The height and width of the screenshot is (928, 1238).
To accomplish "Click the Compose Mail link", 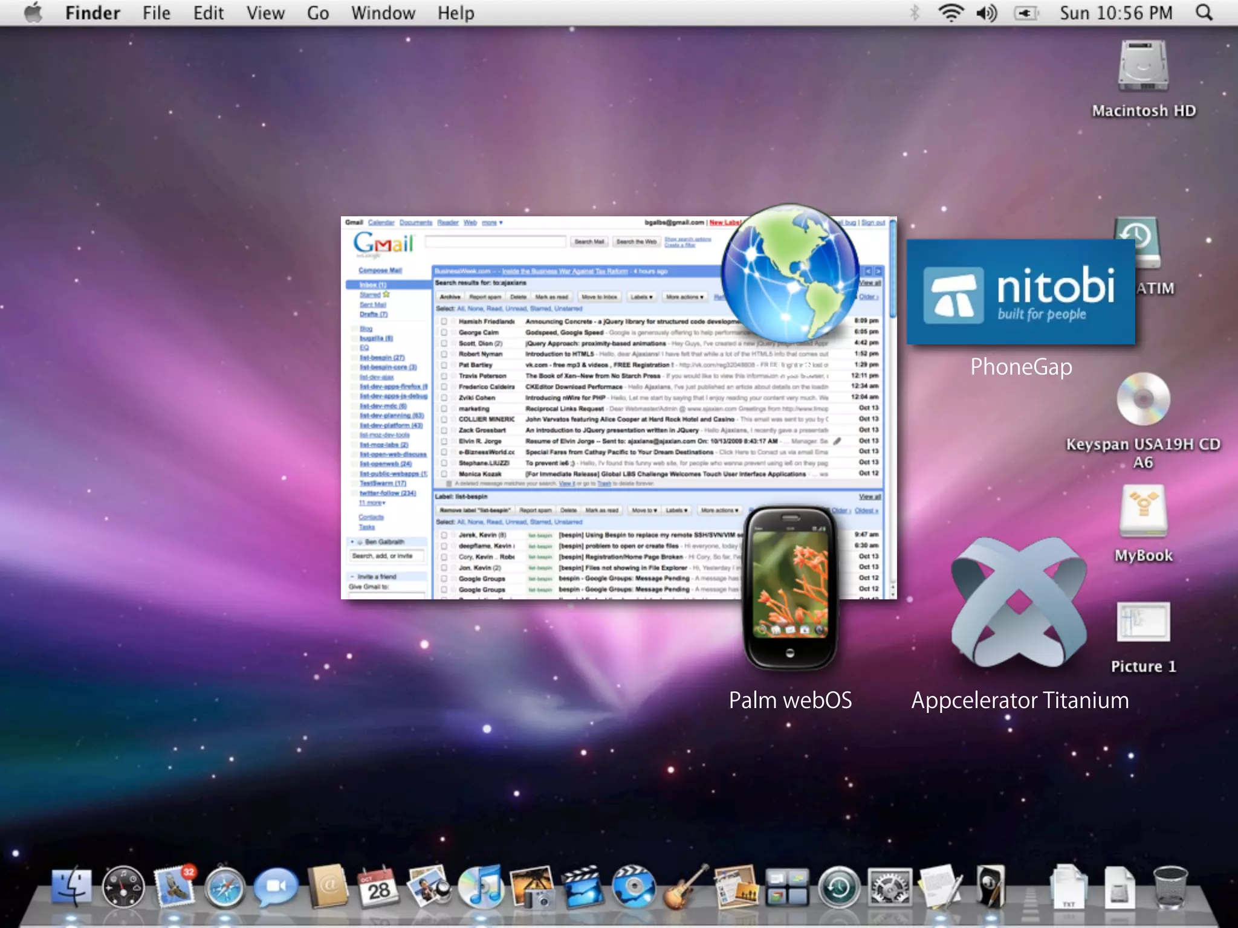I will tap(380, 270).
